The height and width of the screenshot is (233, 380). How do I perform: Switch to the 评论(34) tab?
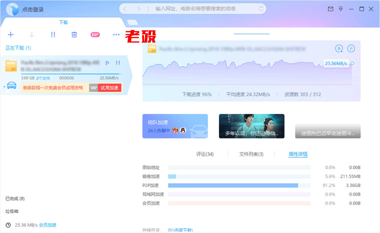[205, 154]
